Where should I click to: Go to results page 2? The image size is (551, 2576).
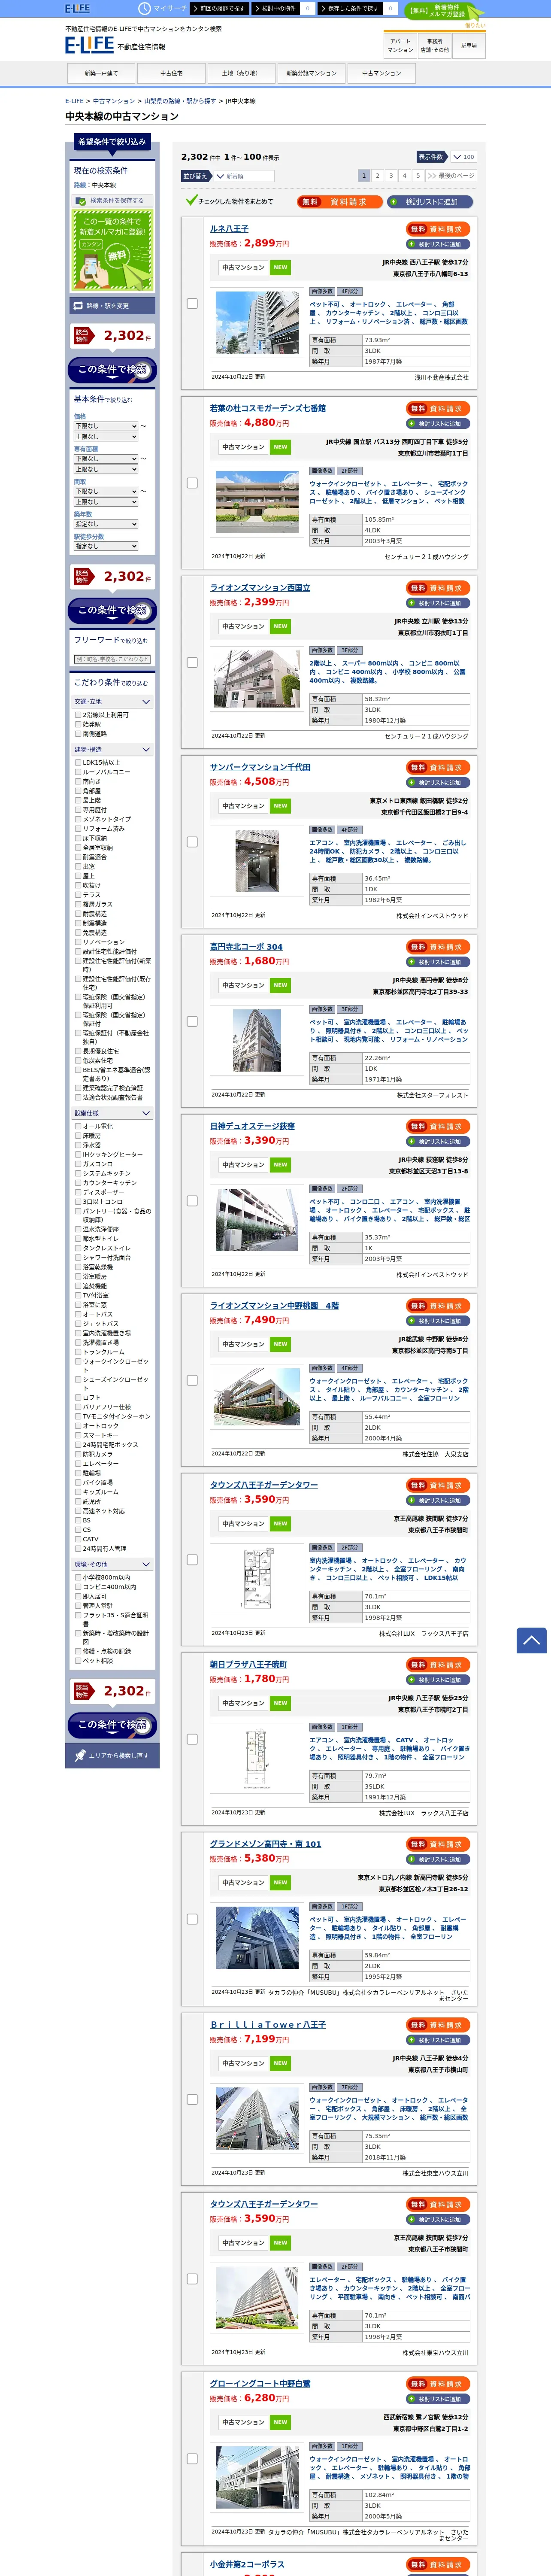pos(377,176)
